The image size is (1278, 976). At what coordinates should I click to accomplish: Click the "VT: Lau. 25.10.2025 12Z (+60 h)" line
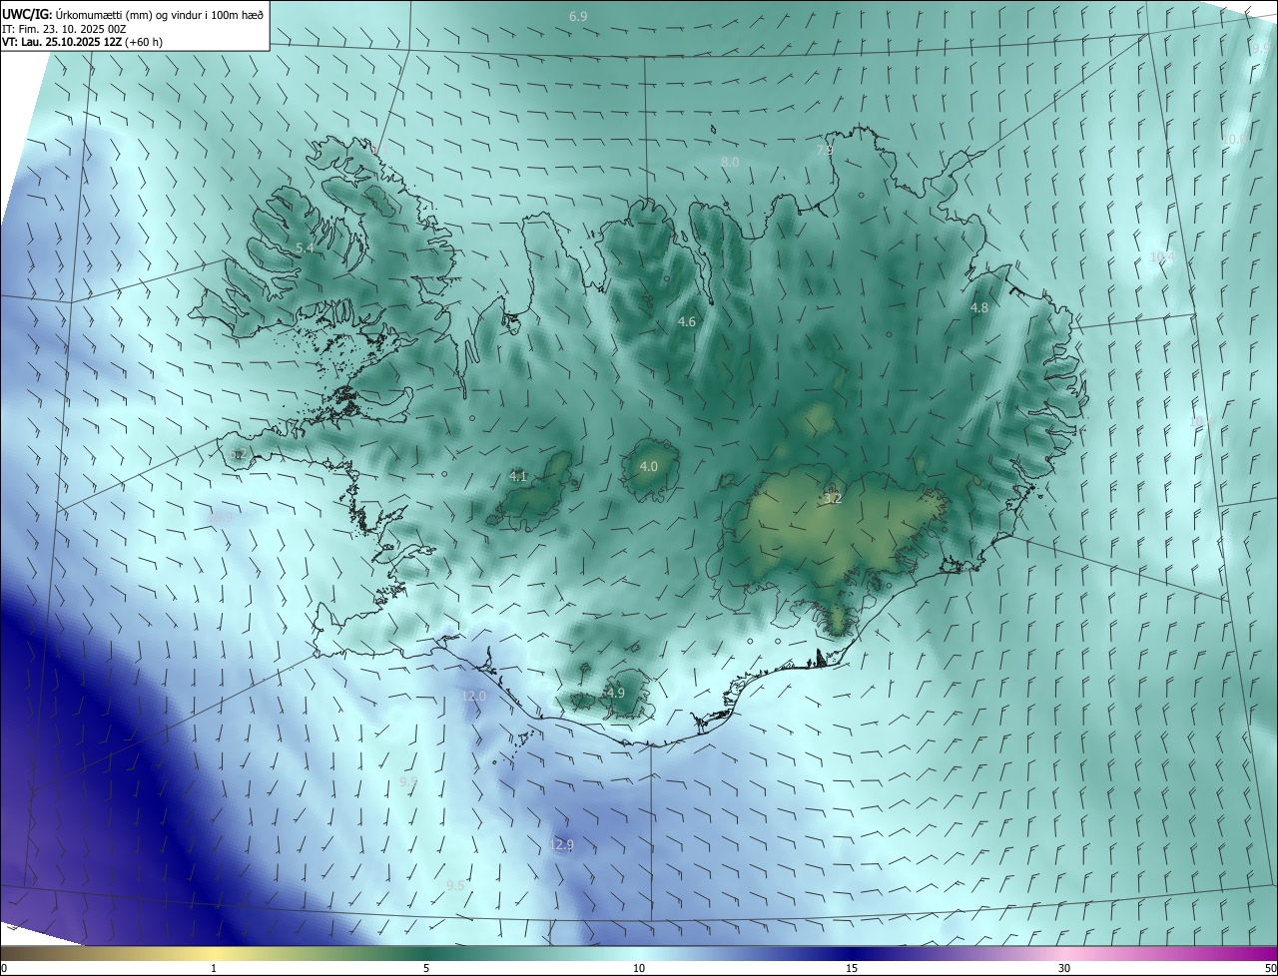[x=82, y=42]
